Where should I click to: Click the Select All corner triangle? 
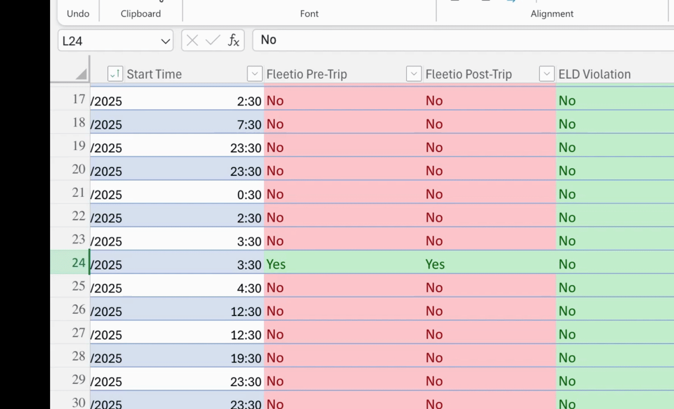click(x=81, y=73)
